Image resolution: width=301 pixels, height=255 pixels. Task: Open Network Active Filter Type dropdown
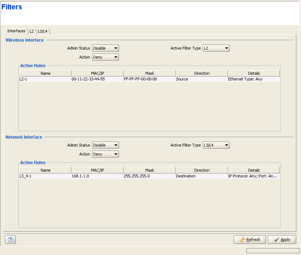[216, 145]
